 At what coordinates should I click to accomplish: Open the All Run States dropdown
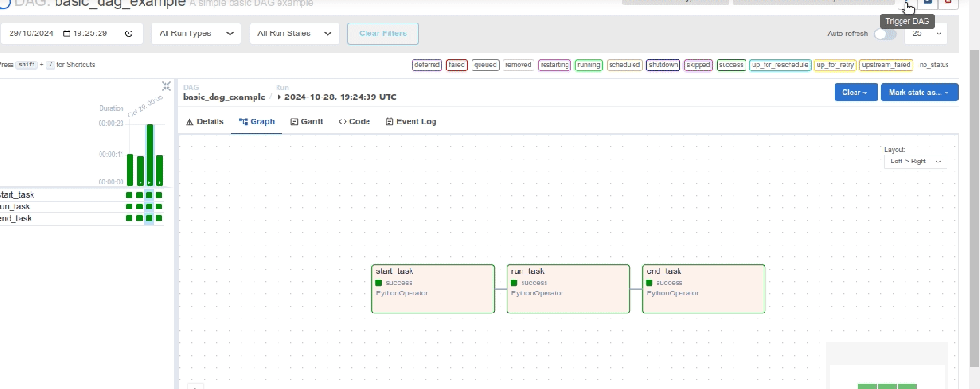click(x=295, y=33)
